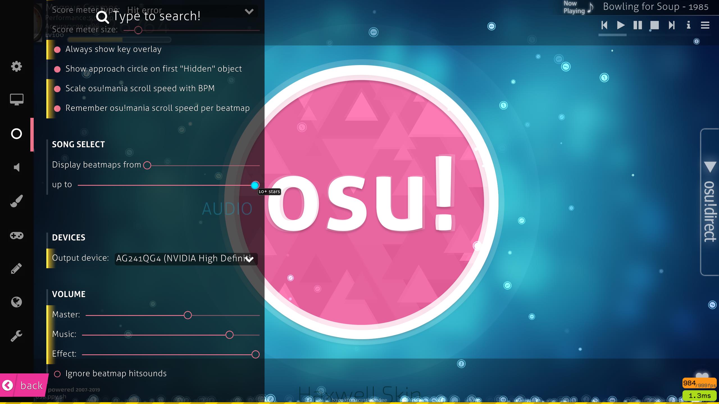Stop the music playback

click(x=654, y=25)
